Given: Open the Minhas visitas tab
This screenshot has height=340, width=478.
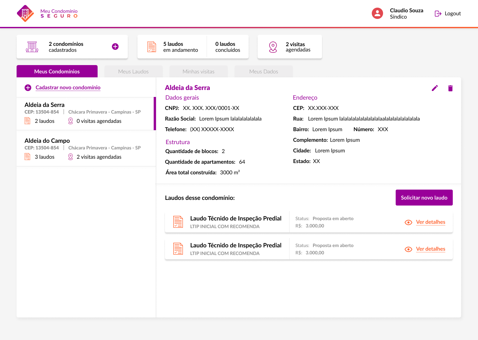Looking at the screenshot, I should pyautogui.click(x=199, y=71).
